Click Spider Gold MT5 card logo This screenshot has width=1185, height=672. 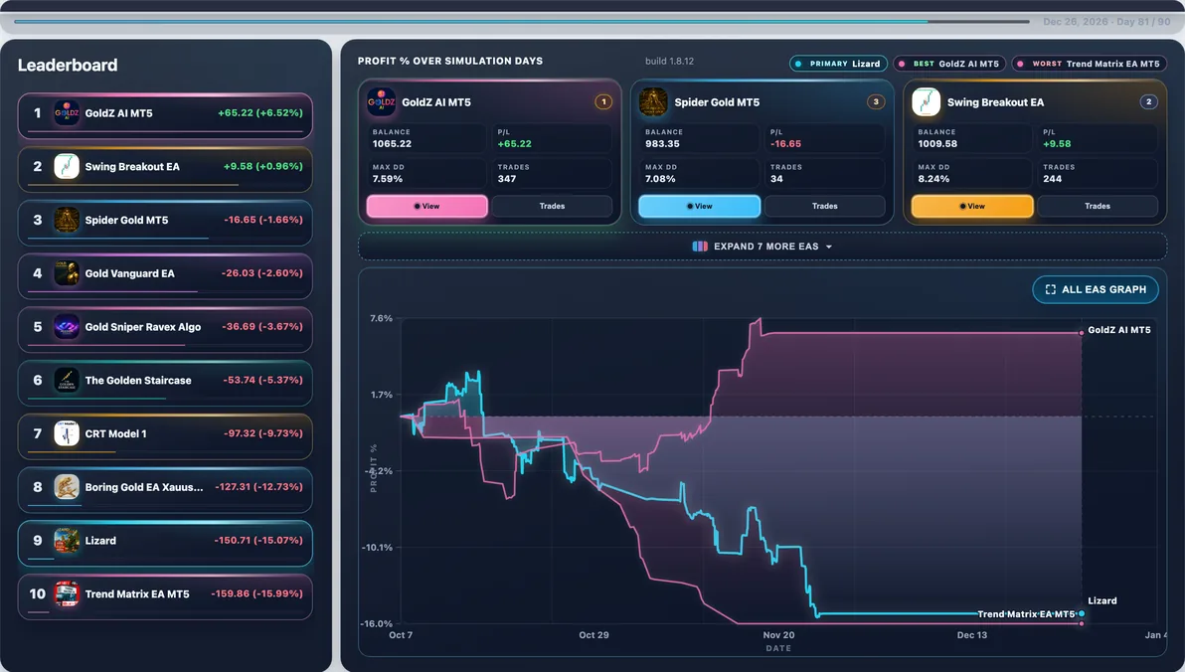point(654,102)
